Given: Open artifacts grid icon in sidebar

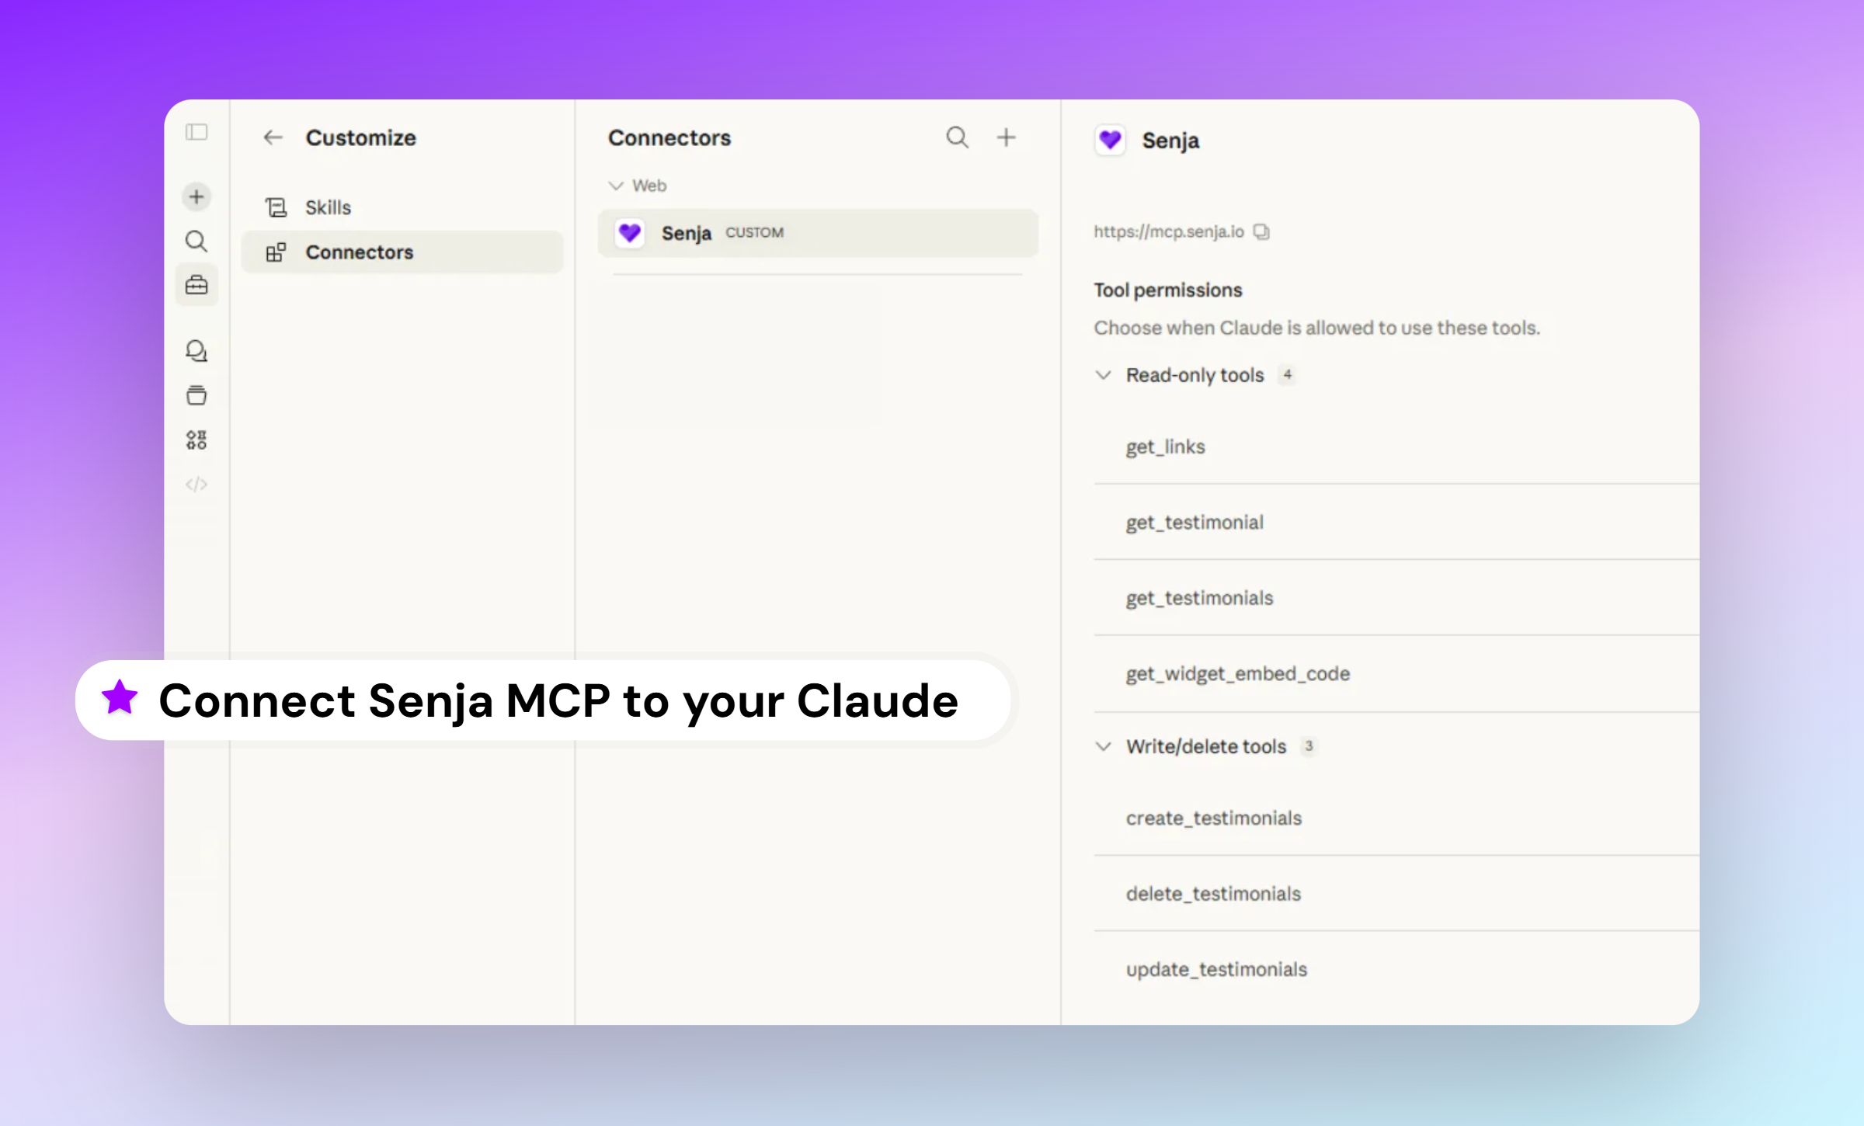Looking at the screenshot, I should point(196,440).
